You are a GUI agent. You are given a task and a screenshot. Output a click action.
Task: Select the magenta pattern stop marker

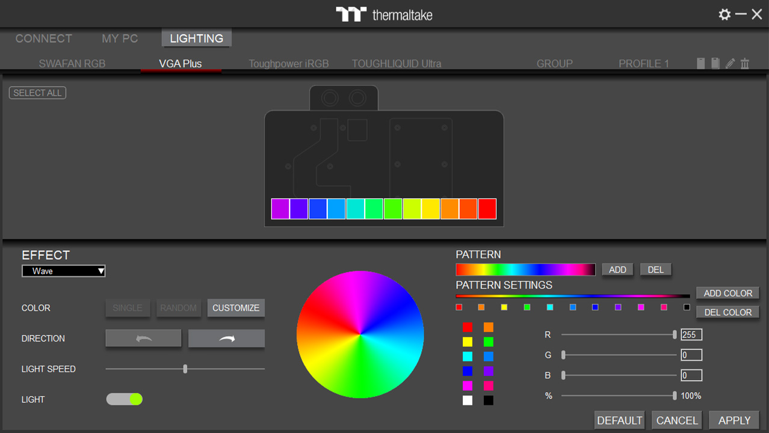tap(641, 307)
